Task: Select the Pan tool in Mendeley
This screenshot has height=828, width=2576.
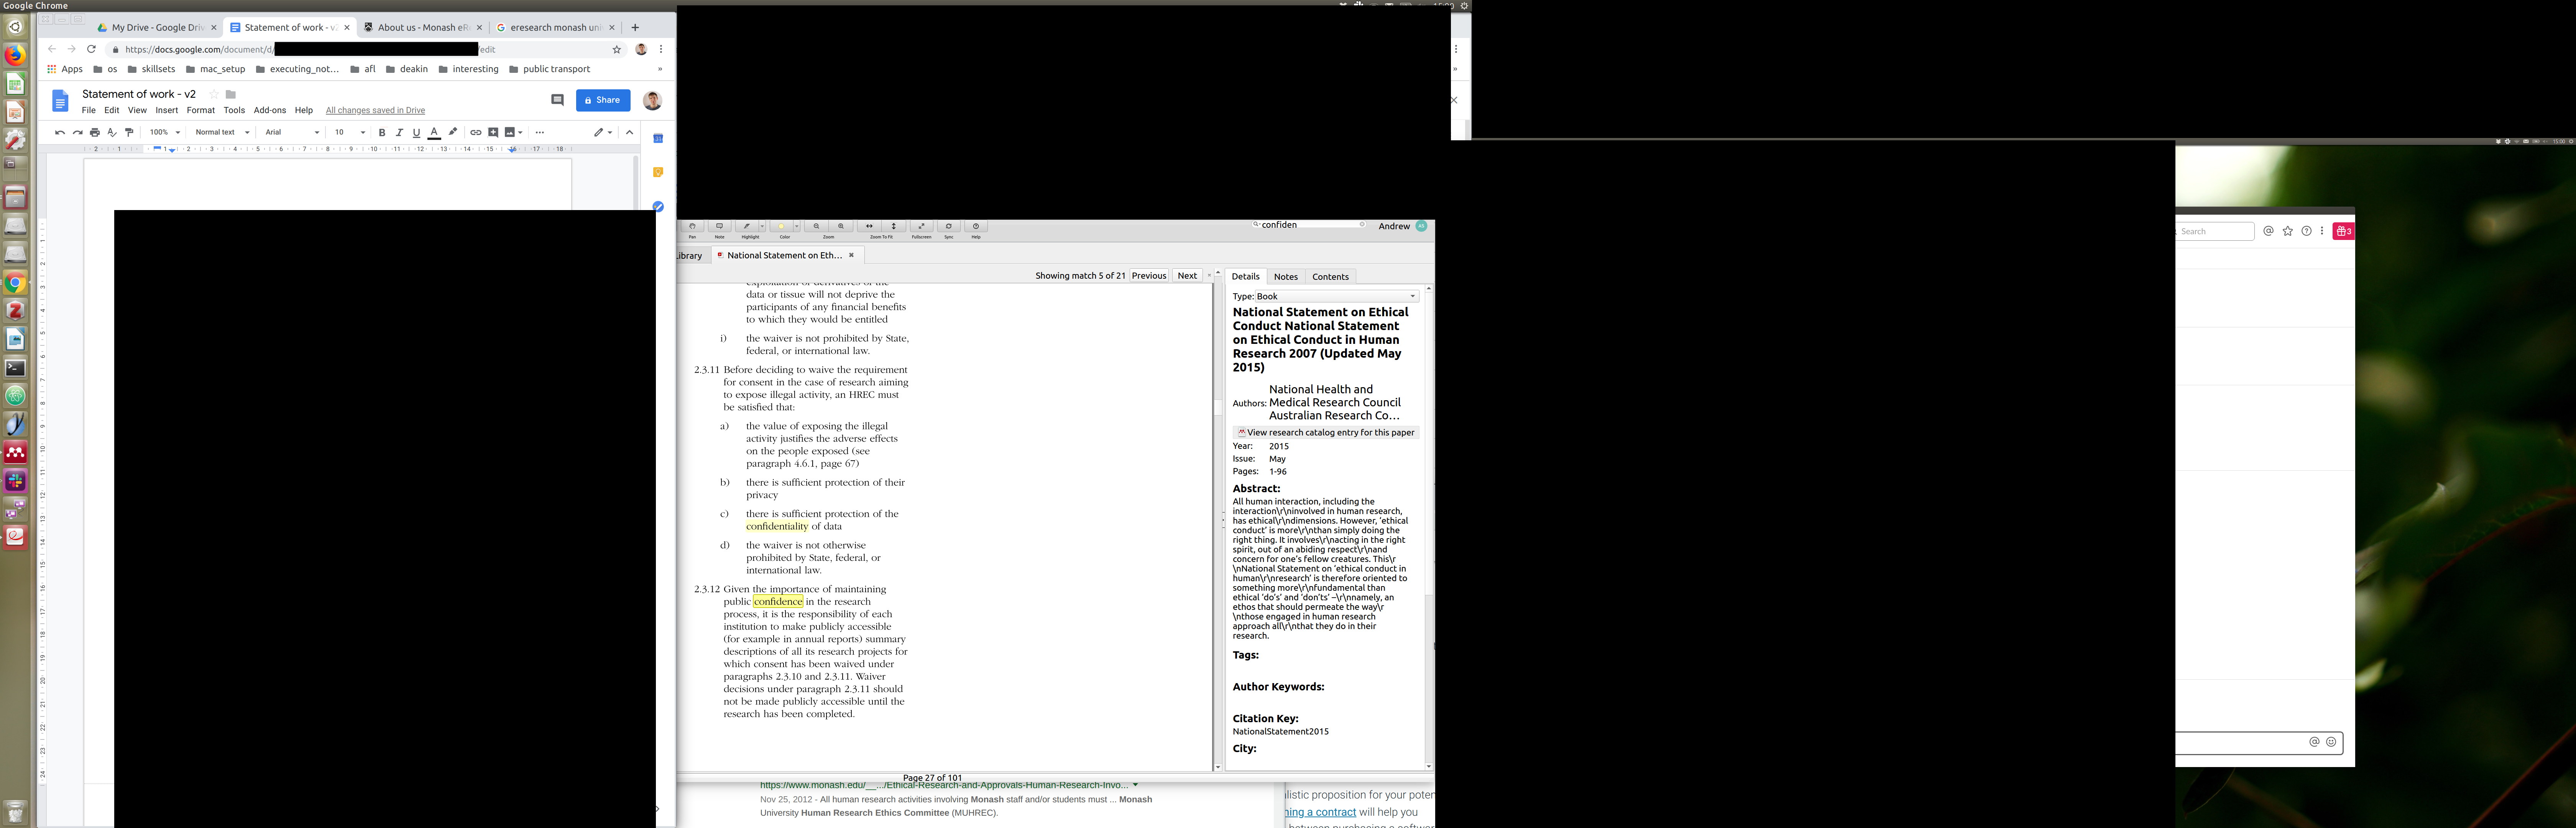Action: click(x=692, y=227)
